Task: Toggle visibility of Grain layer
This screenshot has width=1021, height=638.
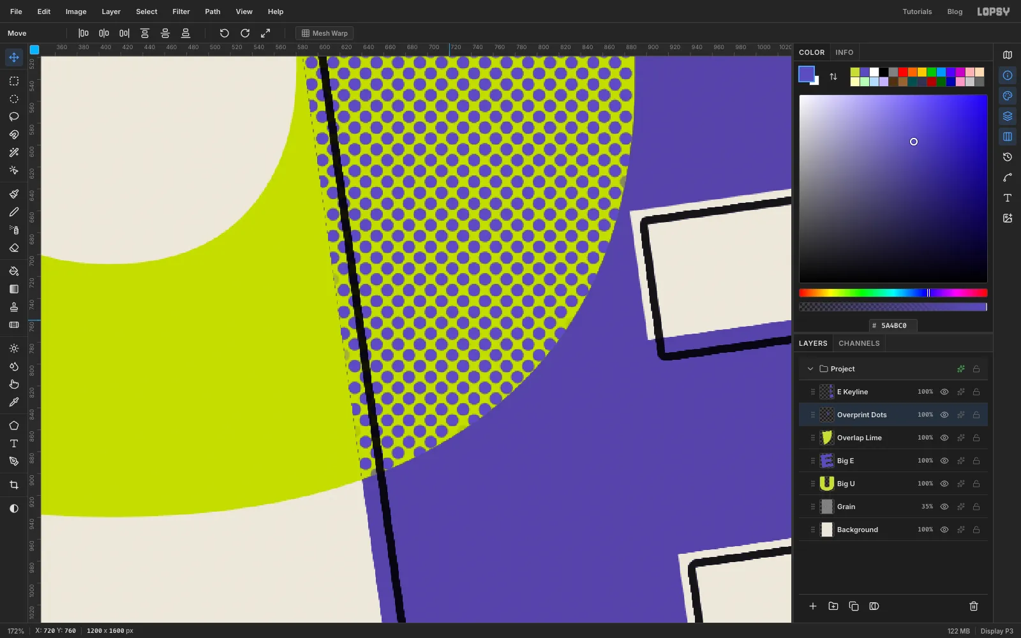Action: tap(944, 507)
